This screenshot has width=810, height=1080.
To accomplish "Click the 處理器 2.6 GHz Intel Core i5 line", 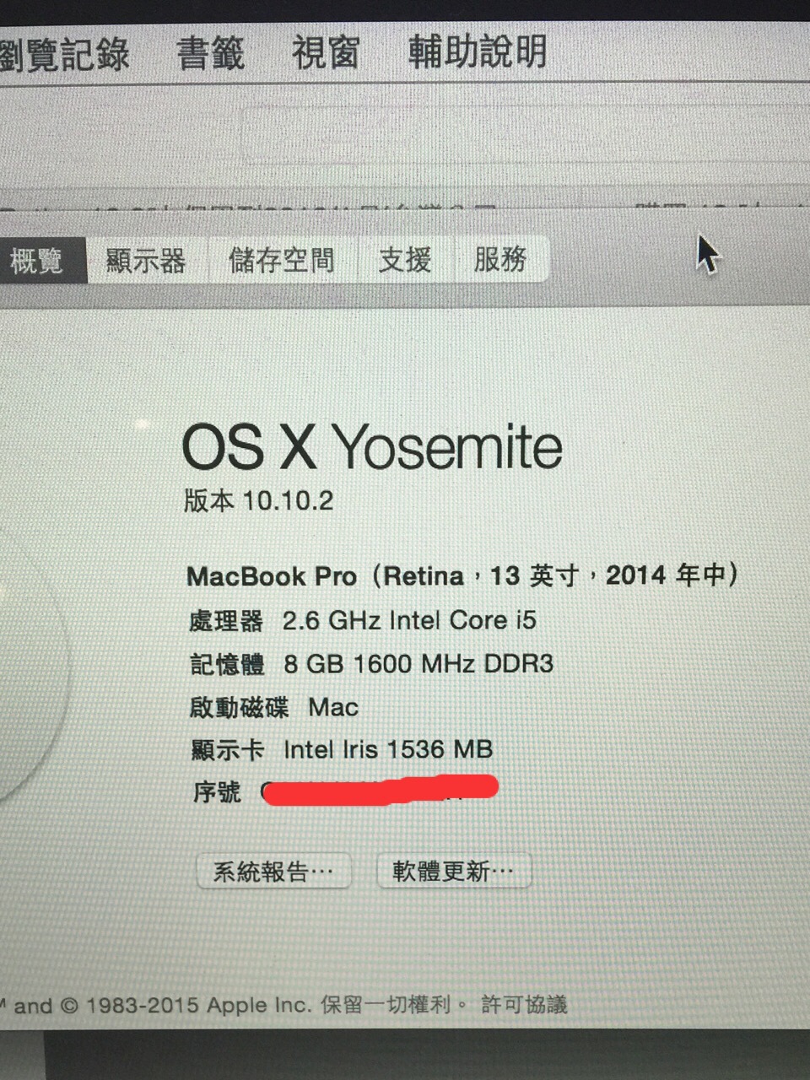I will [x=363, y=621].
